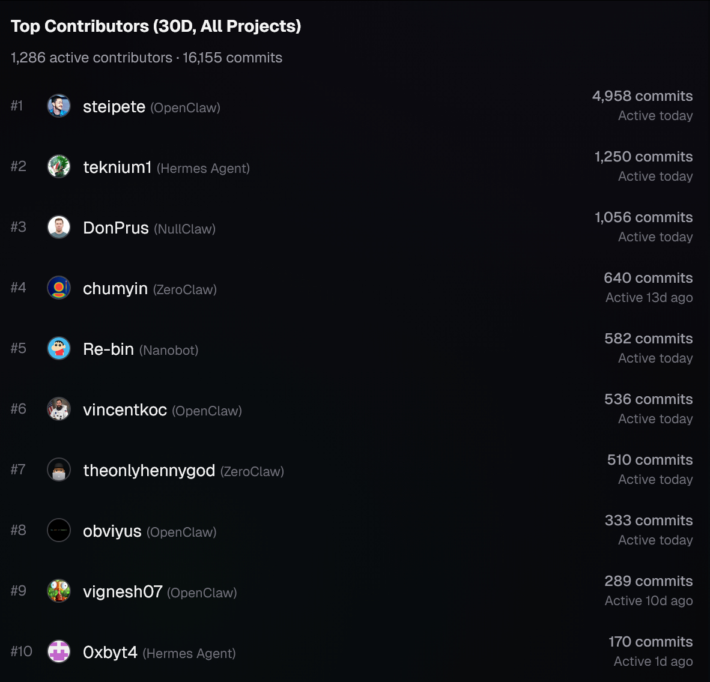
Task: Click the Top Contributors heading
Action: pyautogui.click(x=156, y=26)
